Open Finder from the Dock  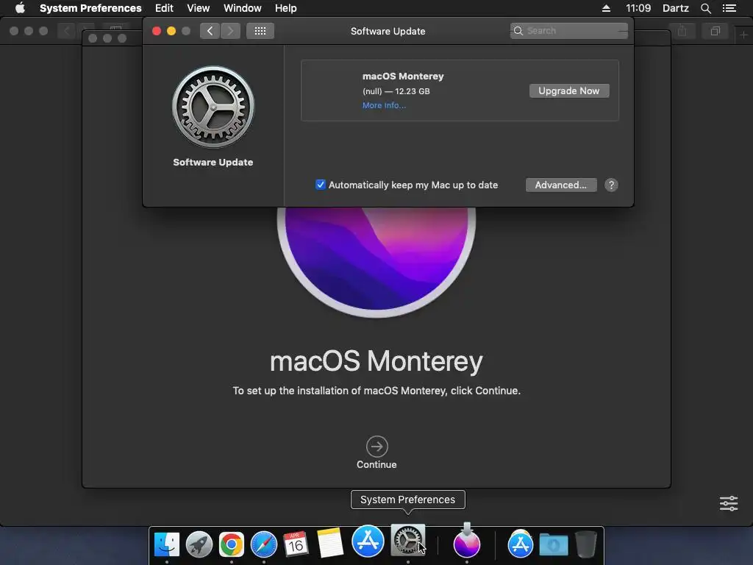[167, 544]
